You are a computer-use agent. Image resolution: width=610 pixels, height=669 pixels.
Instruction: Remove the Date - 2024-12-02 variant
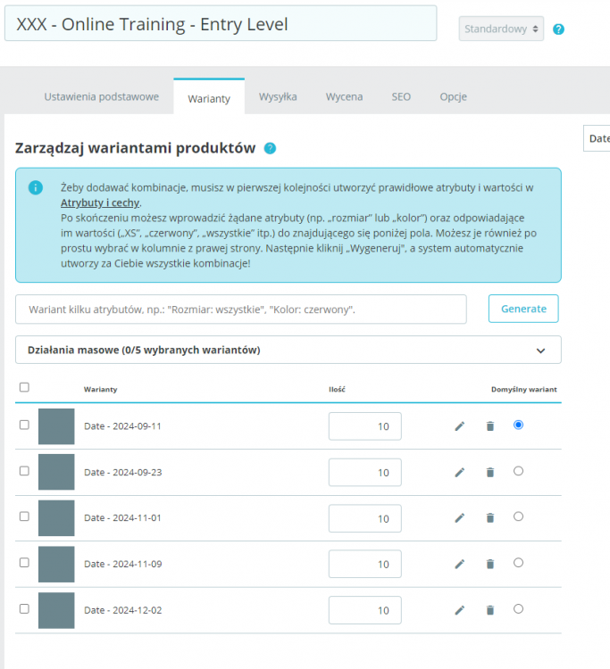(489, 610)
